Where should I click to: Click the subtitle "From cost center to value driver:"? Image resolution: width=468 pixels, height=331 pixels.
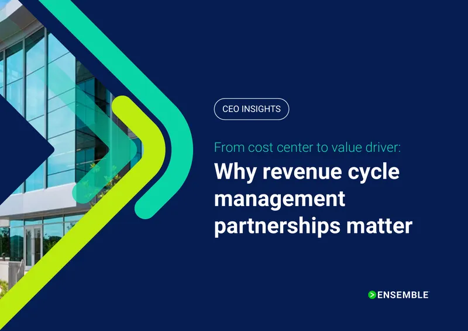(308, 148)
